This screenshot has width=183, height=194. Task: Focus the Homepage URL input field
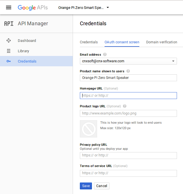tap(128, 96)
